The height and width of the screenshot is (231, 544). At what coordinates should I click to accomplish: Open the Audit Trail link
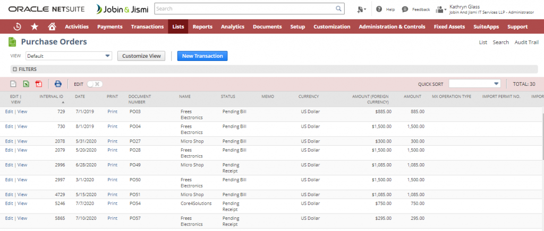pyautogui.click(x=526, y=42)
